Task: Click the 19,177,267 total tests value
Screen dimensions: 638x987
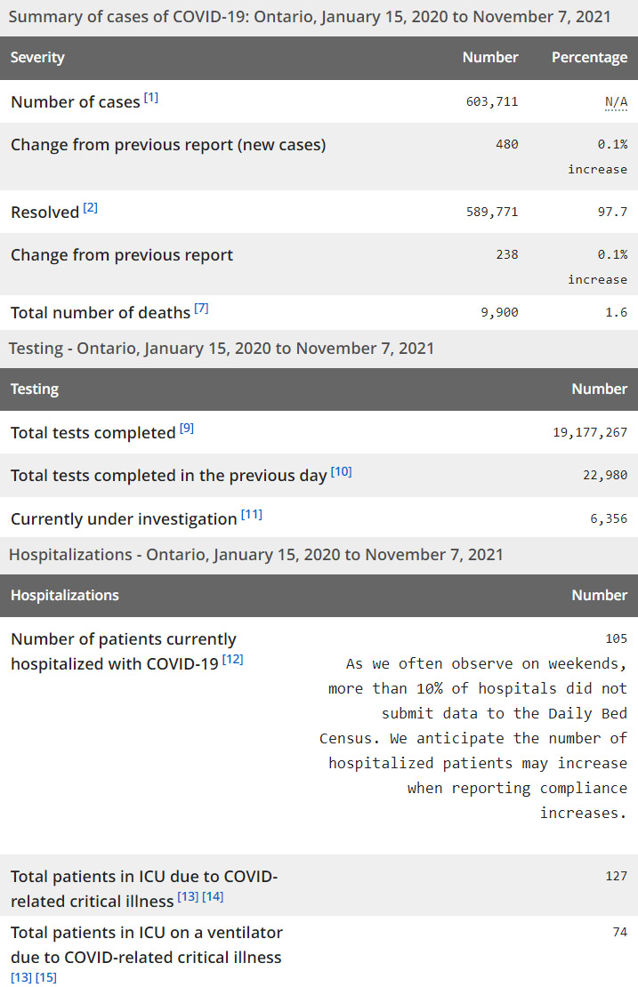Action: tap(590, 433)
